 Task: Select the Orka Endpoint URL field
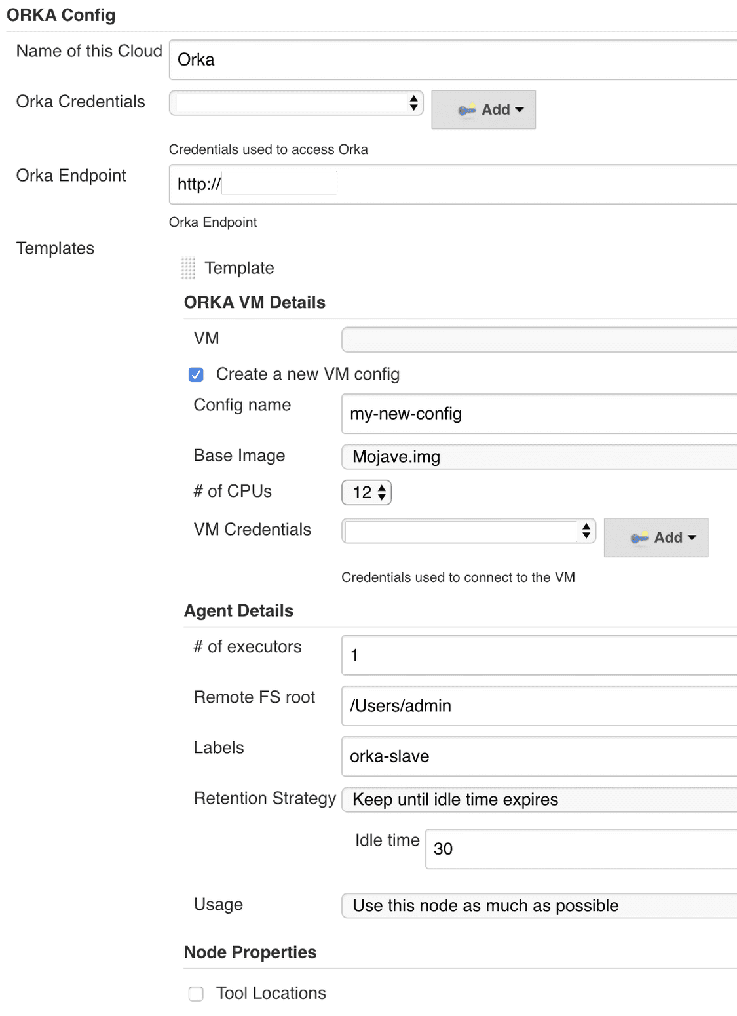[452, 184]
